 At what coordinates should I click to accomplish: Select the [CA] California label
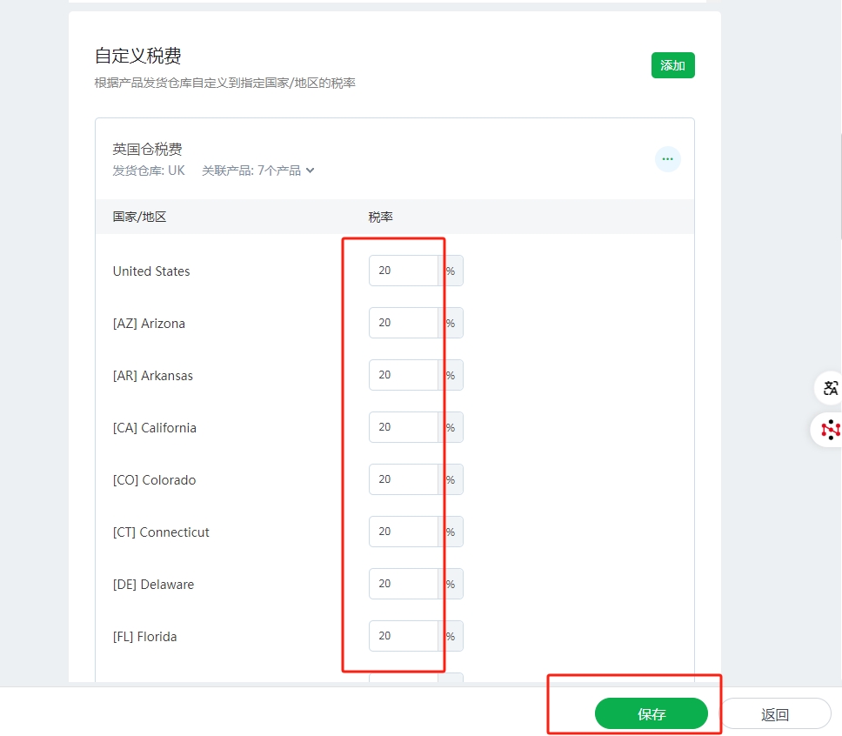point(155,428)
